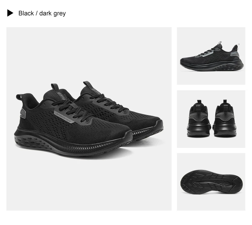This screenshot has height=225, width=252.
Task: Click the tread pattern on the outsole image
Action: (x=211, y=181)
